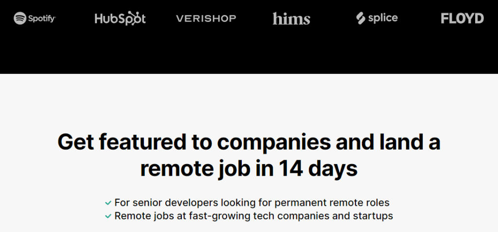Click headline line 'Get featured to companies'
This screenshot has width=498, height=232.
tap(249, 142)
